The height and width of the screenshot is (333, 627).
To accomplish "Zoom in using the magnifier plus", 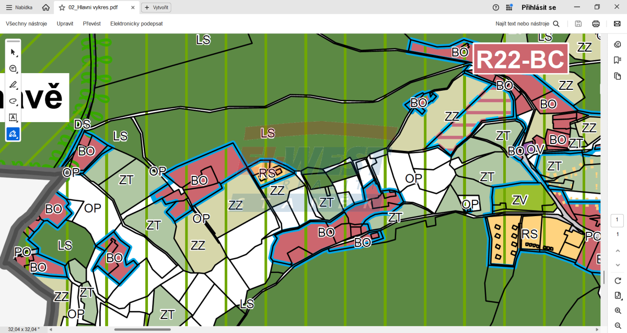I will (618, 311).
